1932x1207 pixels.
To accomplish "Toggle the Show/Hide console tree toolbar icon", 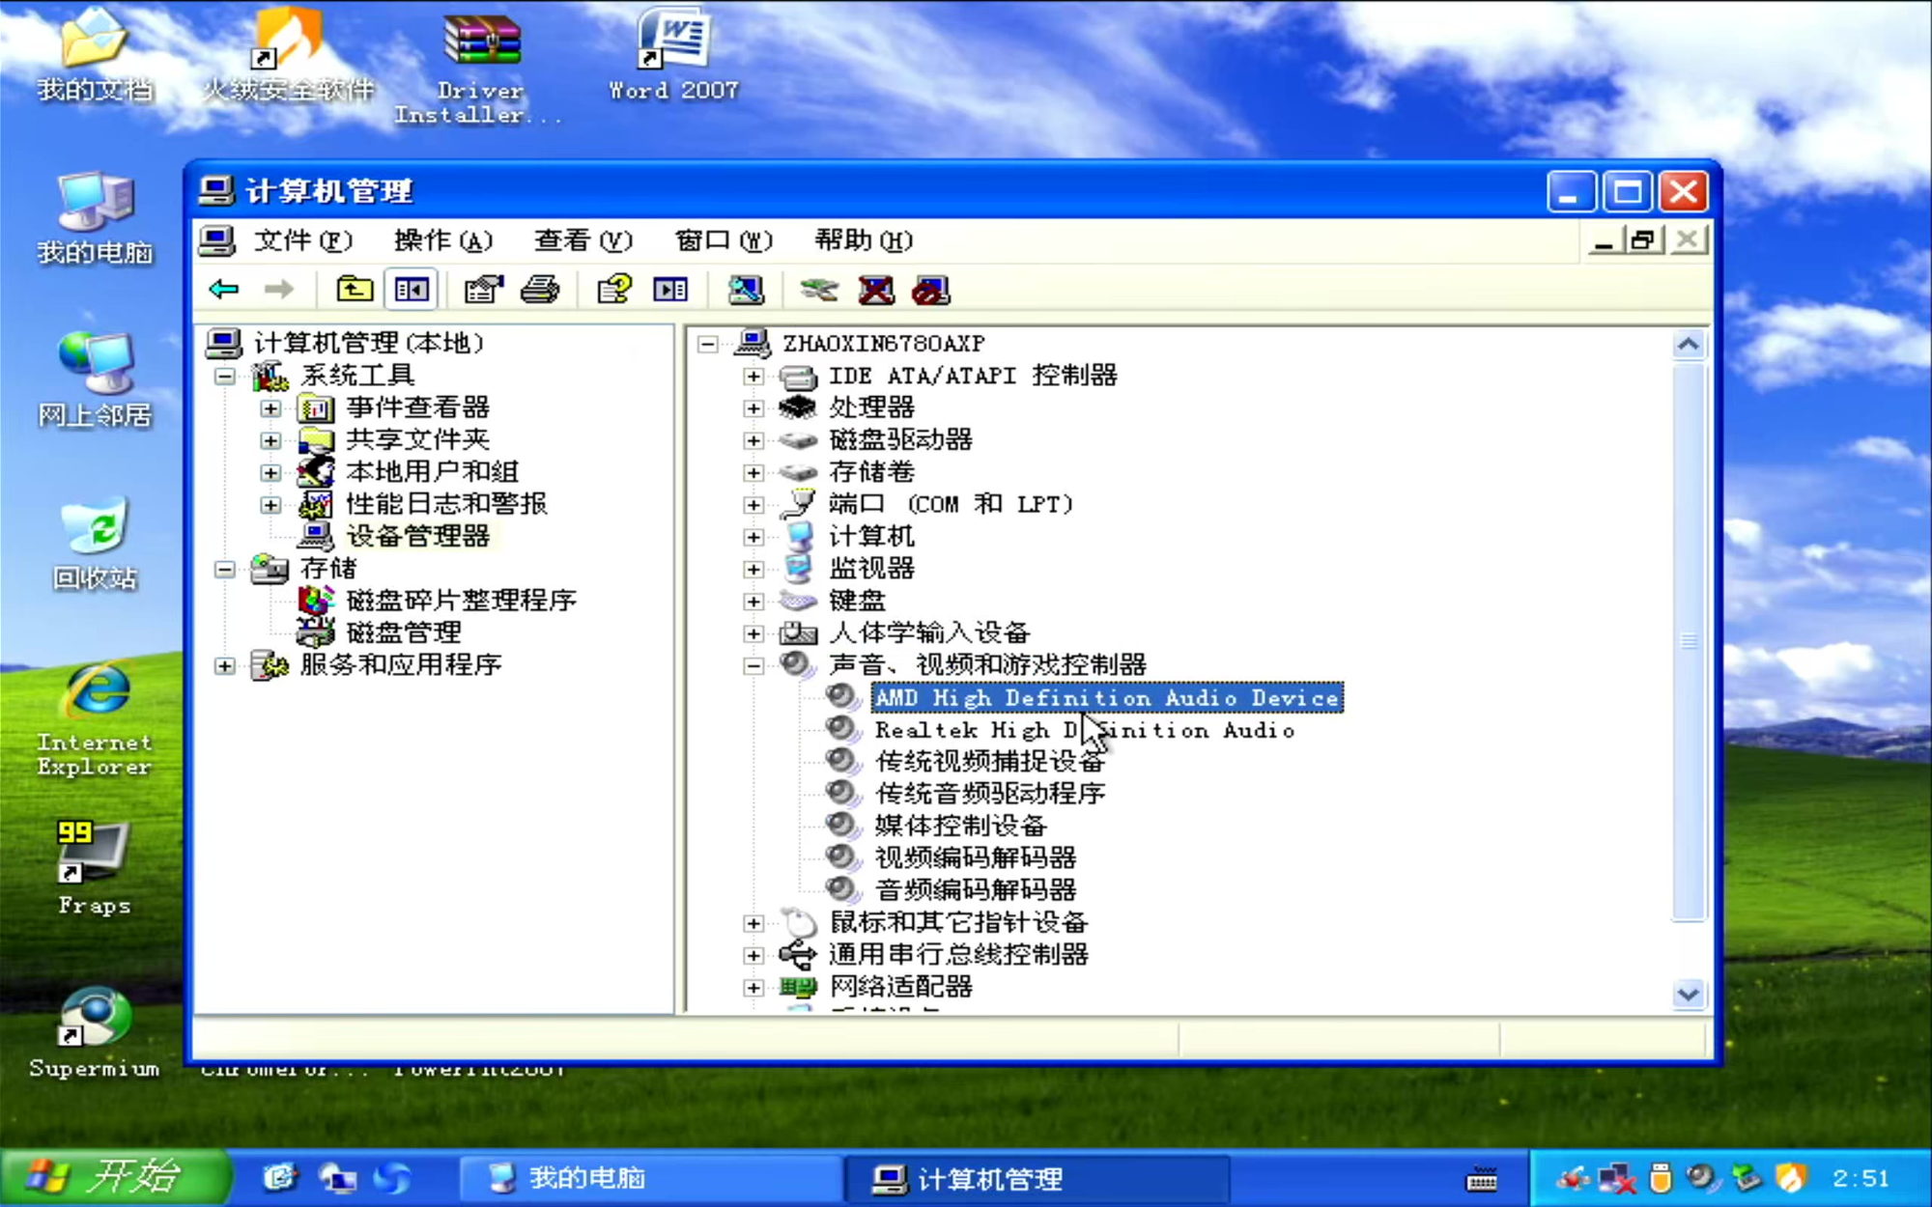I will [x=412, y=289].
